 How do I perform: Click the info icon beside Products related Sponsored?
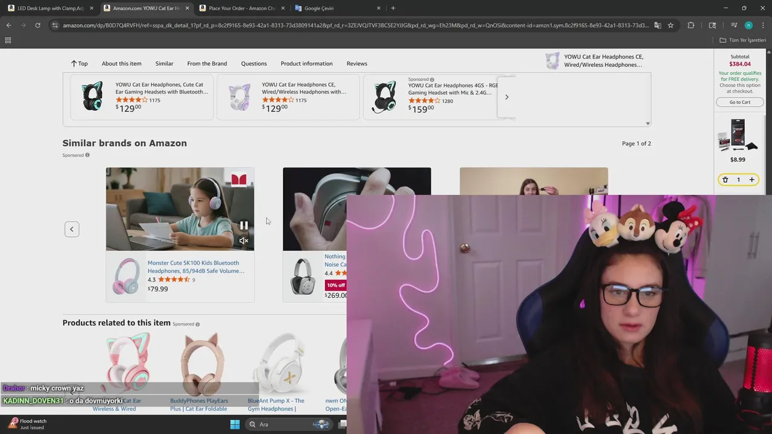[197, 324]
